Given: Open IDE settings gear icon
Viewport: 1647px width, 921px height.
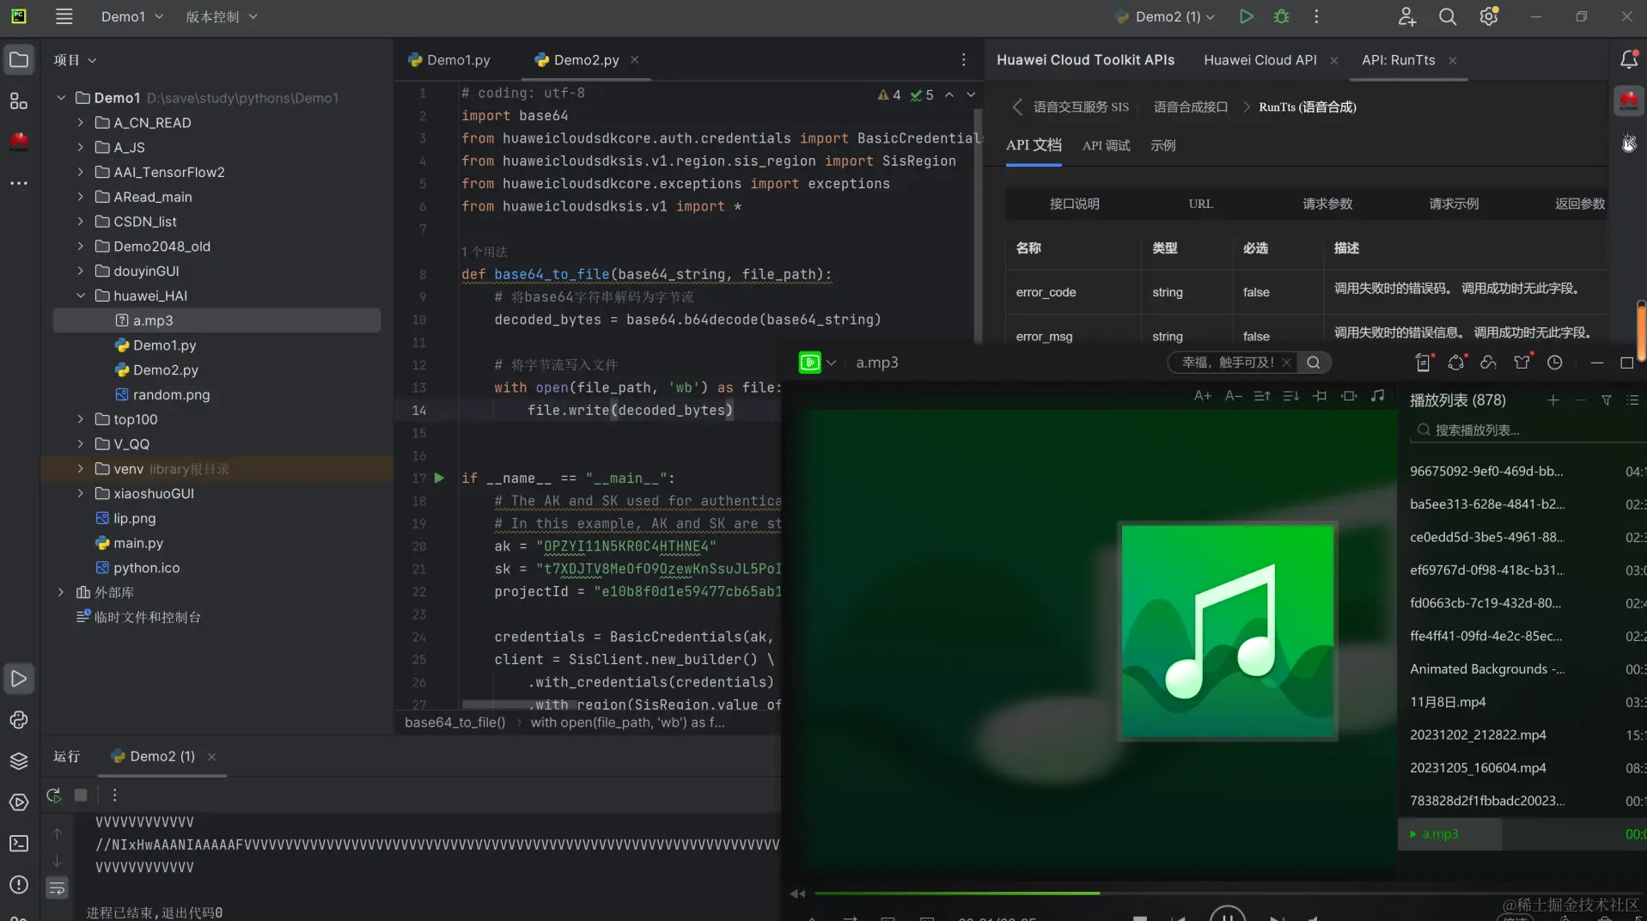Looking at the screenshot, I should pos(1489,16).
